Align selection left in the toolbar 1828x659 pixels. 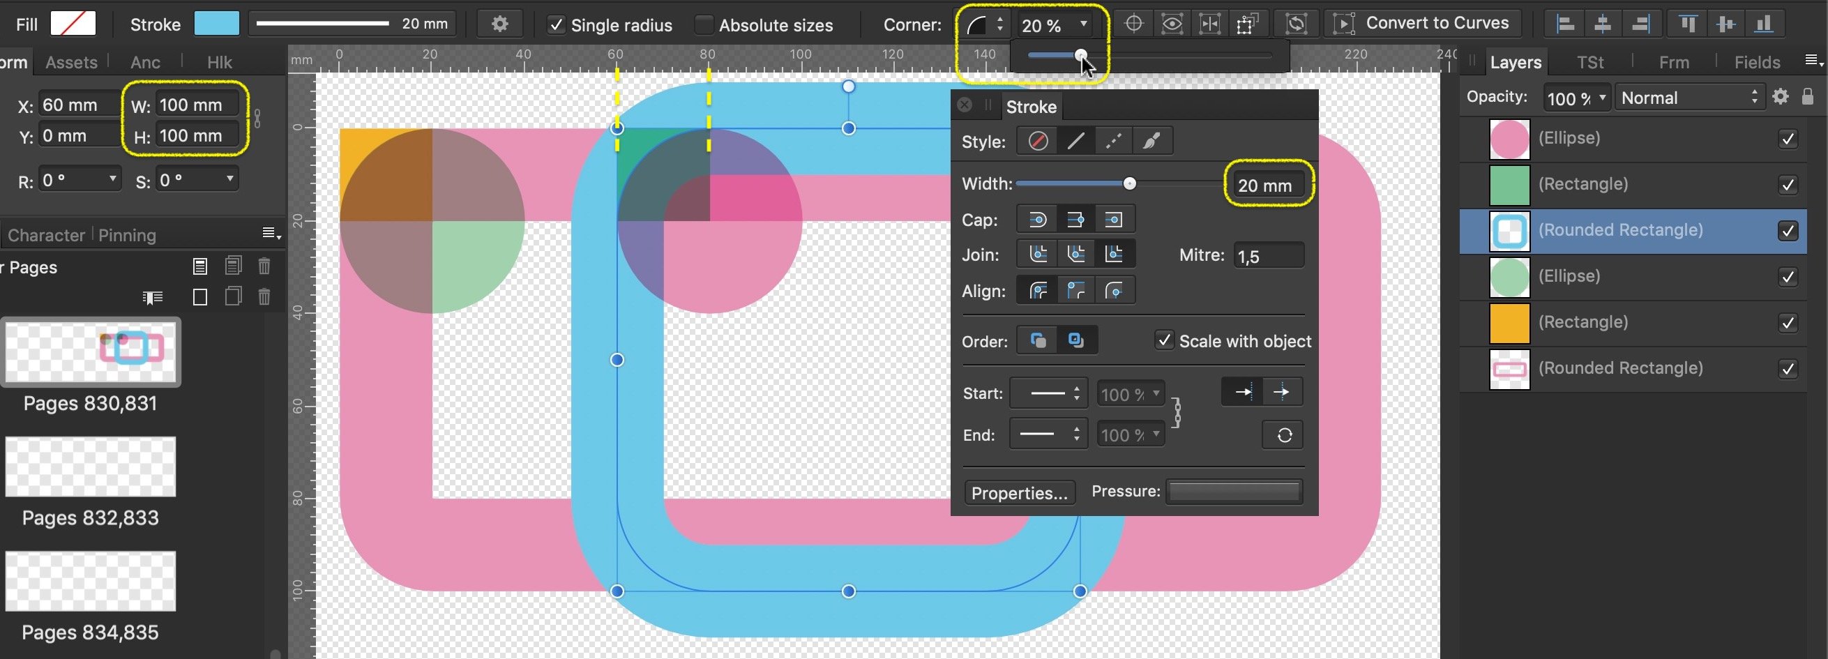pos(1565,24)
